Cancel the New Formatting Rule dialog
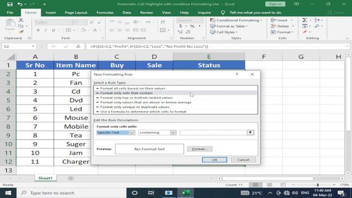Screen dimensions: 352x198 click(243, 159)
